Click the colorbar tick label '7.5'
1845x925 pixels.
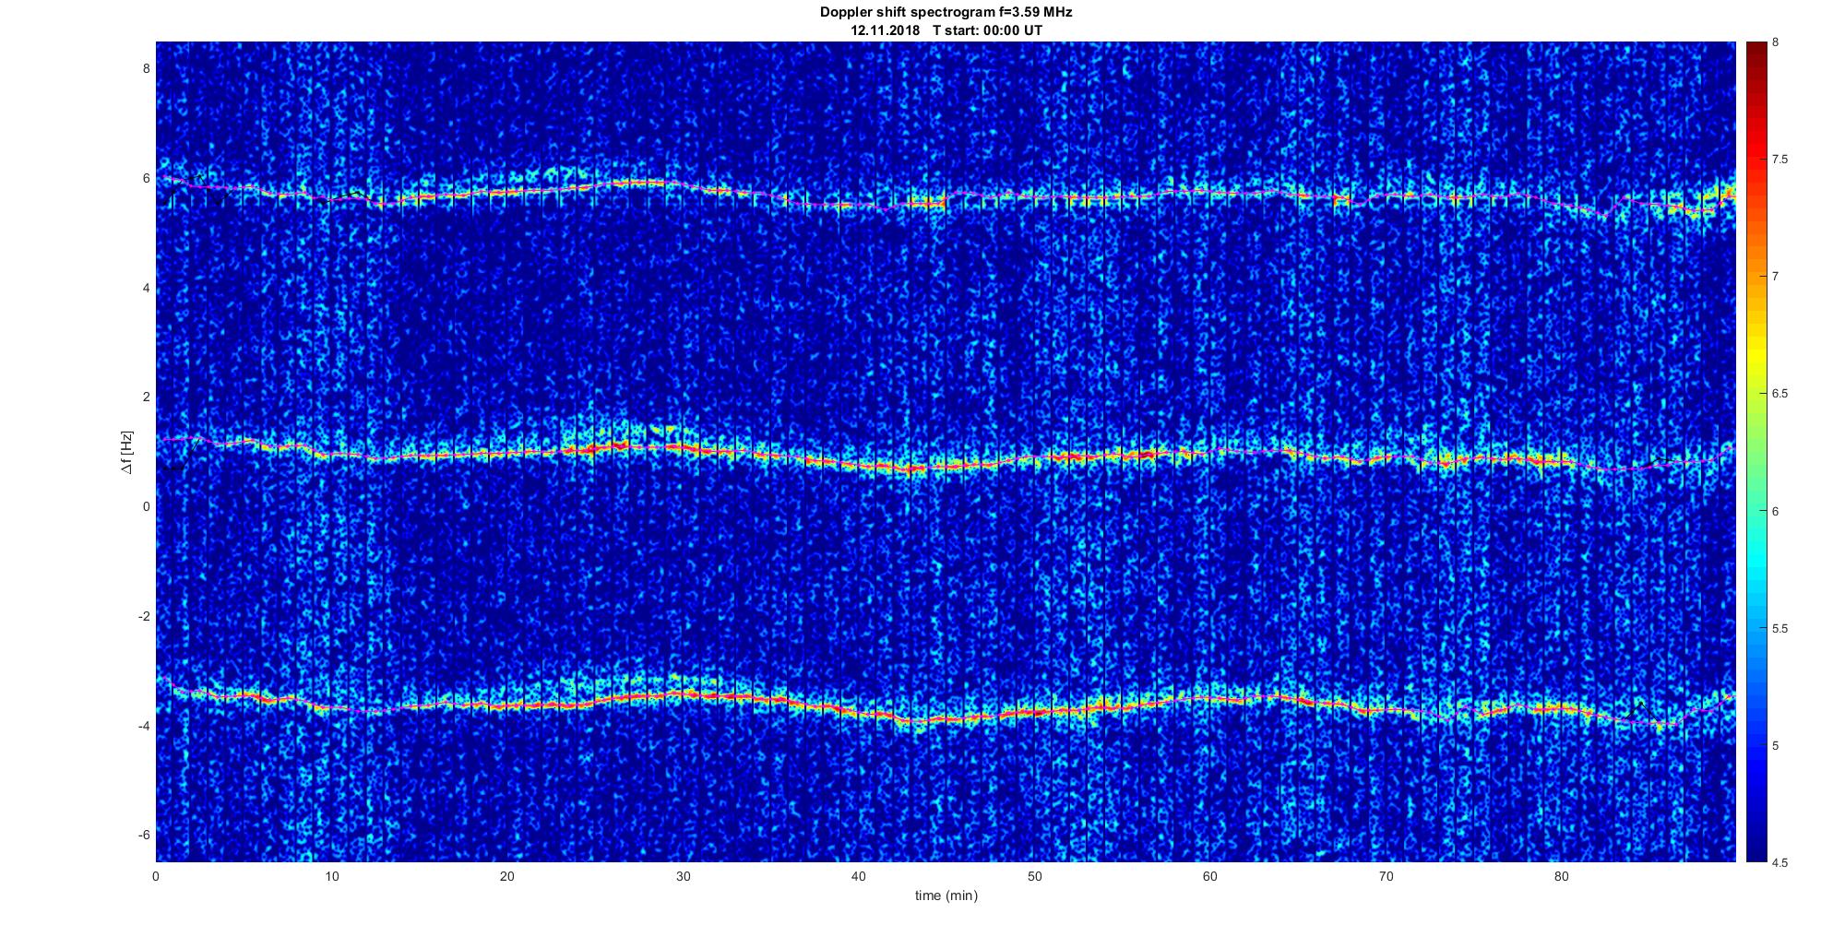(1780, 160)
